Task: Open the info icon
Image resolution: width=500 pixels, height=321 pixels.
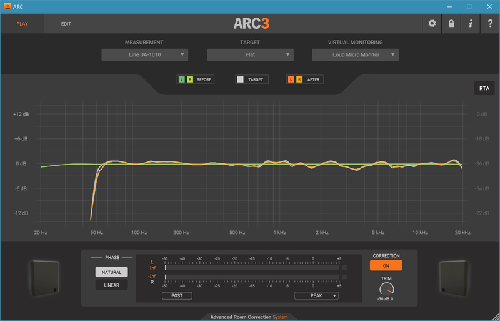Action: pos(471,23)
